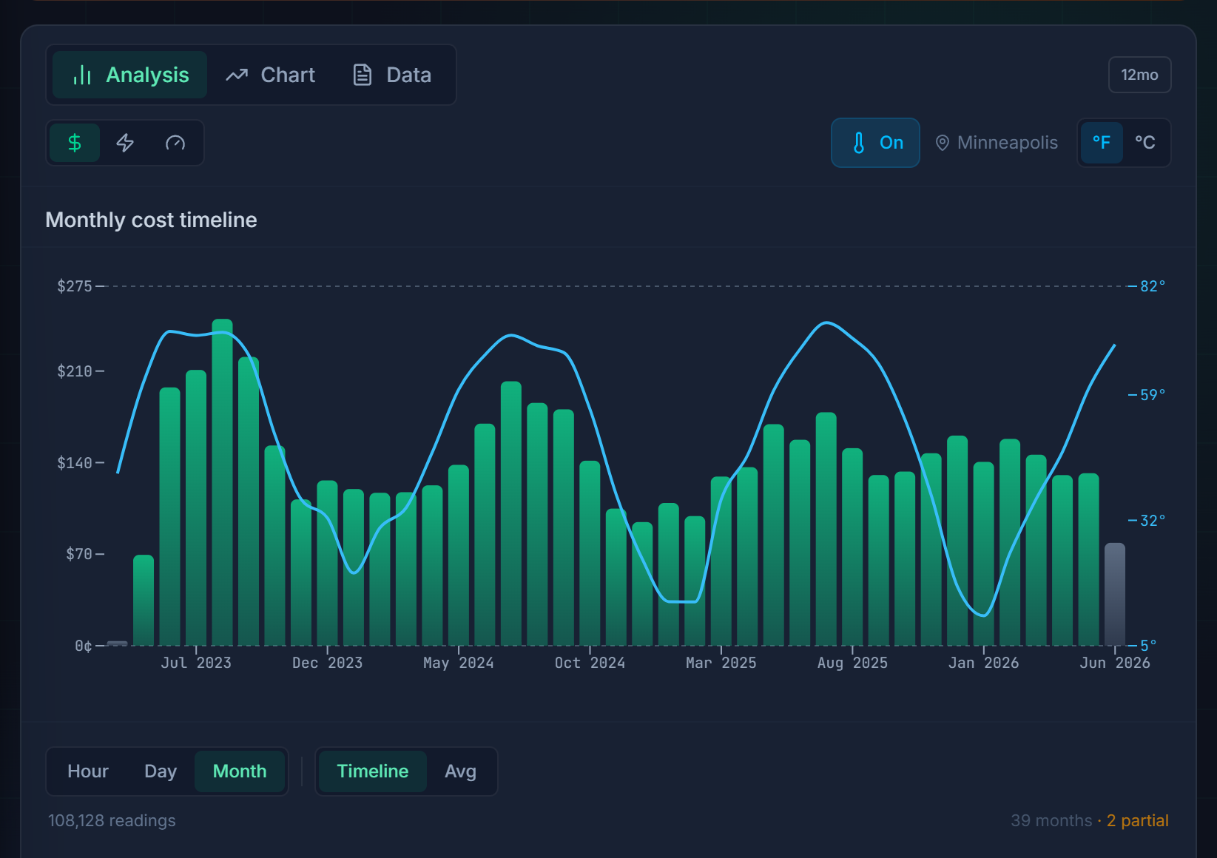Click the '$275' axis value
1217x858 pixels.
75,286
